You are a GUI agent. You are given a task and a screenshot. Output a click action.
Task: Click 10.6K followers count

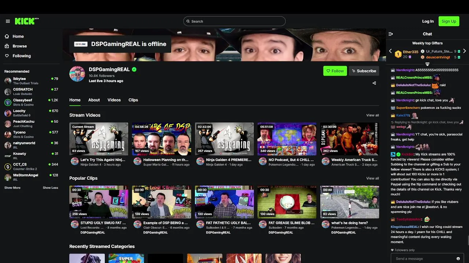point(101,76)
